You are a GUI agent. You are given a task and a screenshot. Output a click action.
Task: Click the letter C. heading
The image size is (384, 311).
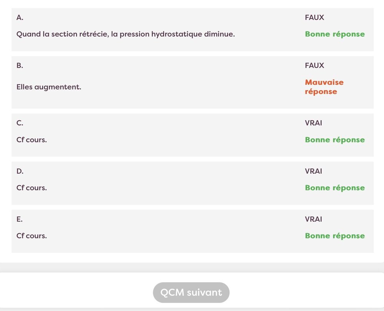(20, 123)
